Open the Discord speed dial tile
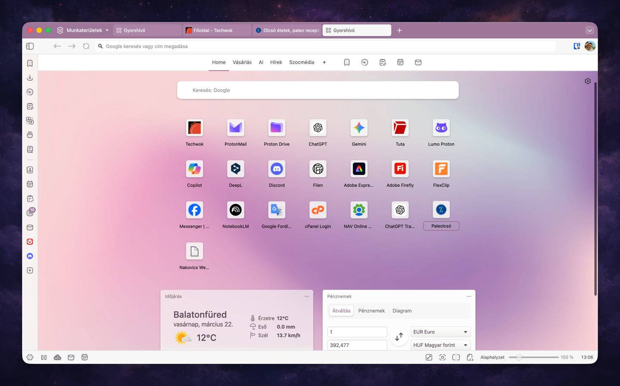620x386 pixels. tap(277, 169)
